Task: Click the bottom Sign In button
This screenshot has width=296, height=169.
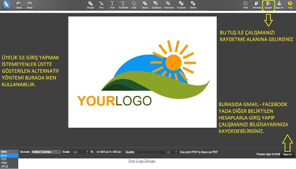Action: tap(287, 155)
